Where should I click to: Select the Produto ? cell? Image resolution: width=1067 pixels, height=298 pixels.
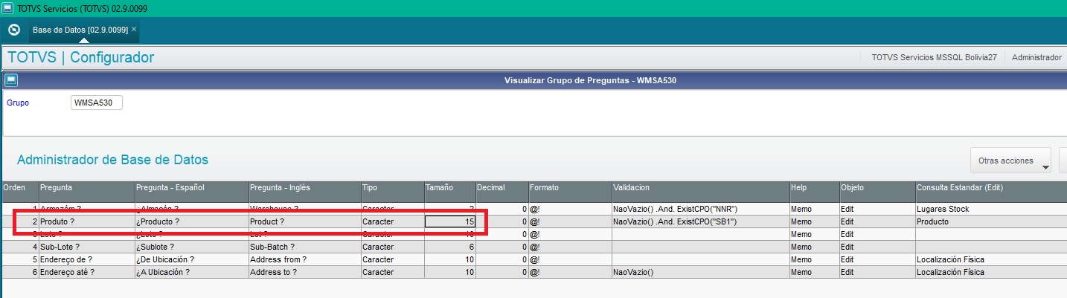(x=86, y=221)
